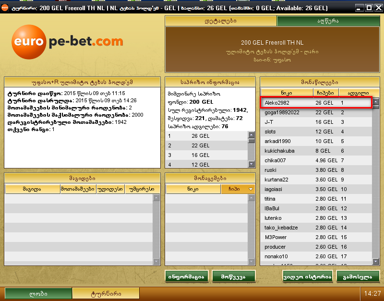Select player kukichakuba row
The image size is (384, 301).
tap(316, 151)
